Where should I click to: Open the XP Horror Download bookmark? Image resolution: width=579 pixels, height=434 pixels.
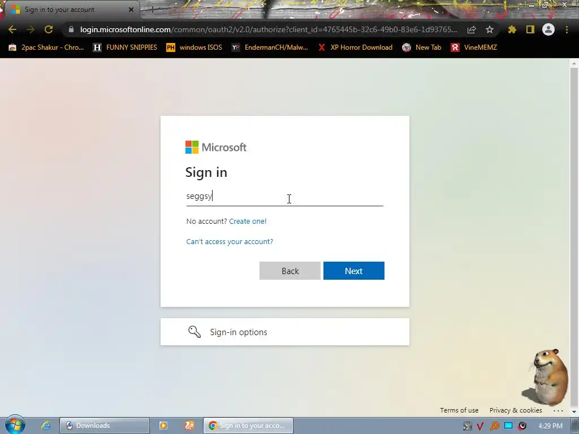pos(355,47)
